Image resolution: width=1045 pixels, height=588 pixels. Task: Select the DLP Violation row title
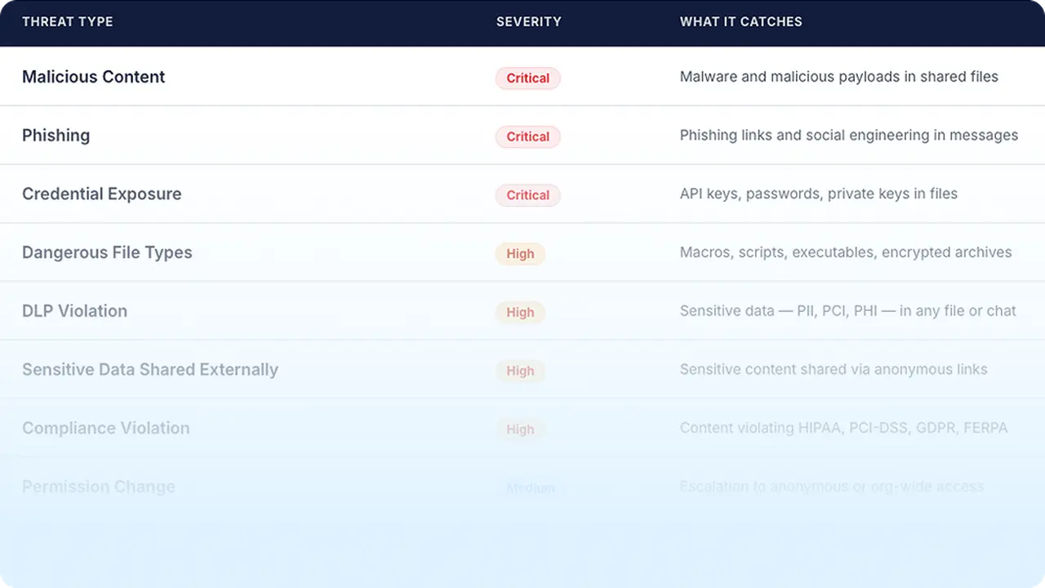[x=75, y=311]
